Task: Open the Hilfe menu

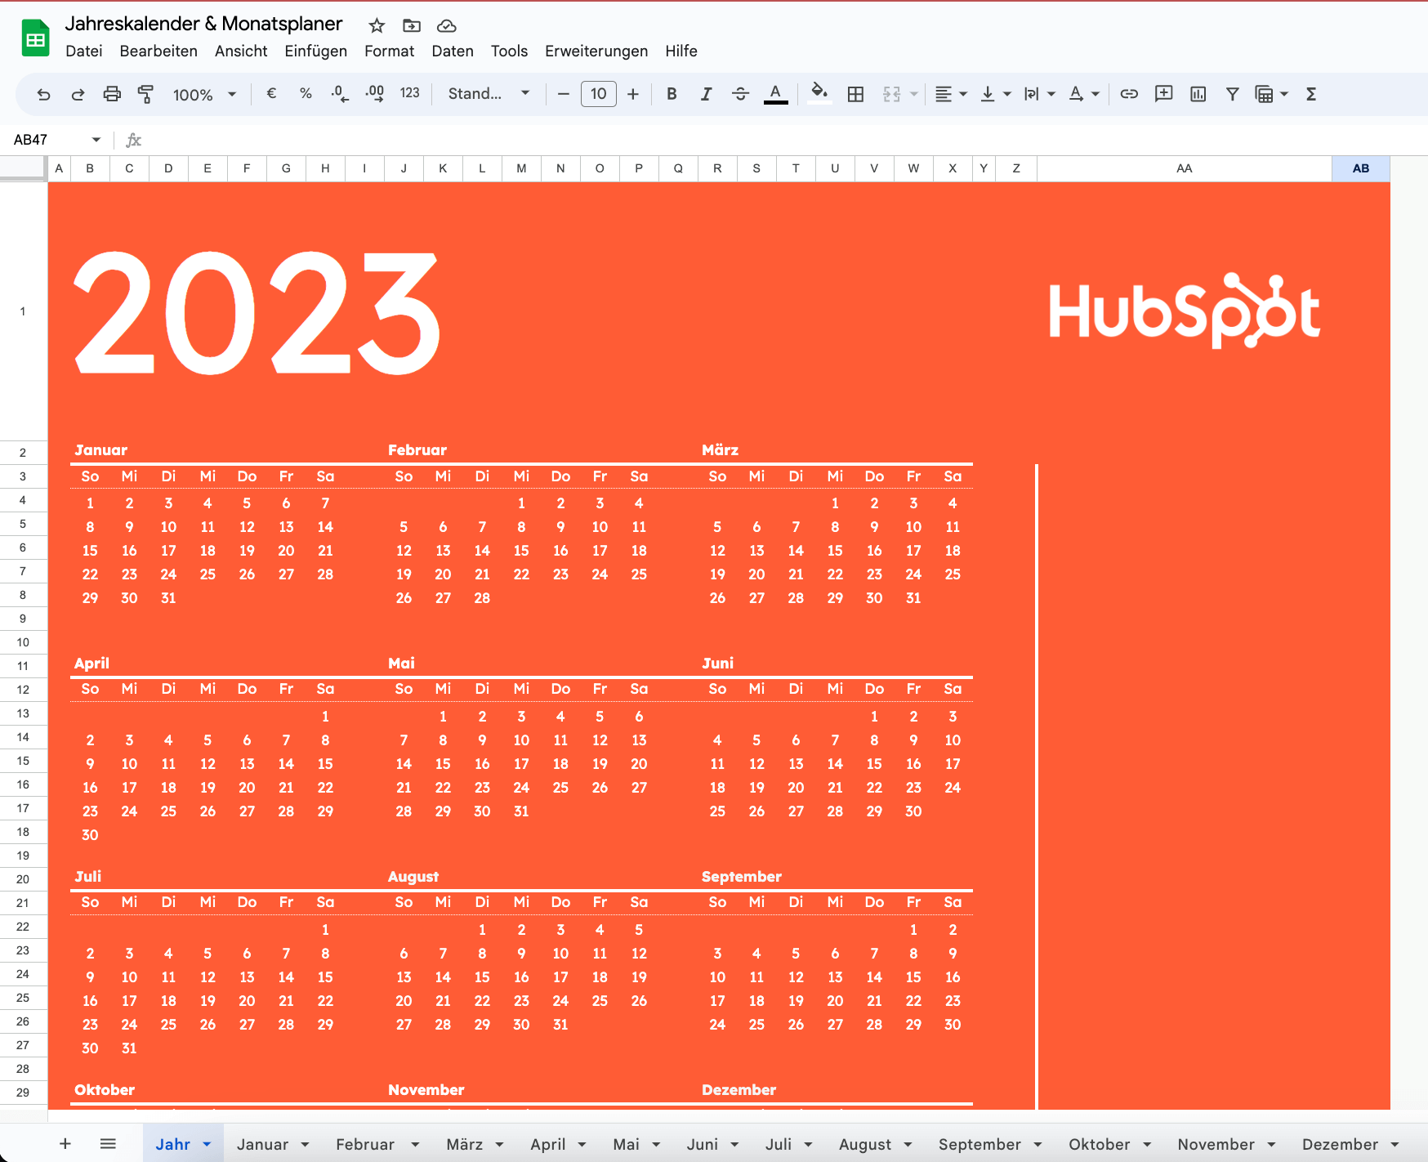Action: pos(681,51)
